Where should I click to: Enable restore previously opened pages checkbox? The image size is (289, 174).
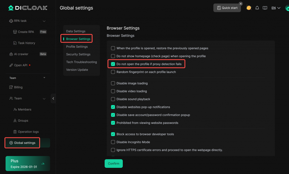click(x=113, y=48)
